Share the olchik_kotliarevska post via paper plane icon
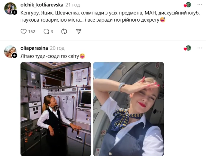 pyautogui.click(x=79, y=32)
